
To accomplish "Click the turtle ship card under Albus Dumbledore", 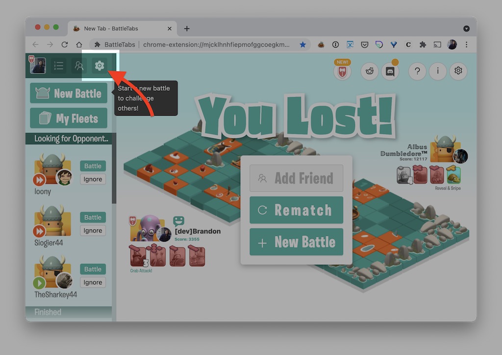I will tap(453, 175).
